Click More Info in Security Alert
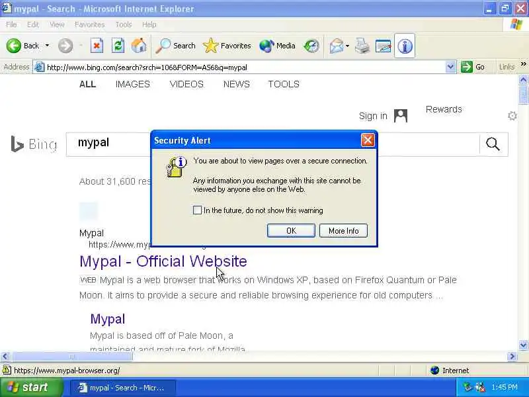Image resolution: width=529 pixels, height=397 pixels. tap(343, 230)
